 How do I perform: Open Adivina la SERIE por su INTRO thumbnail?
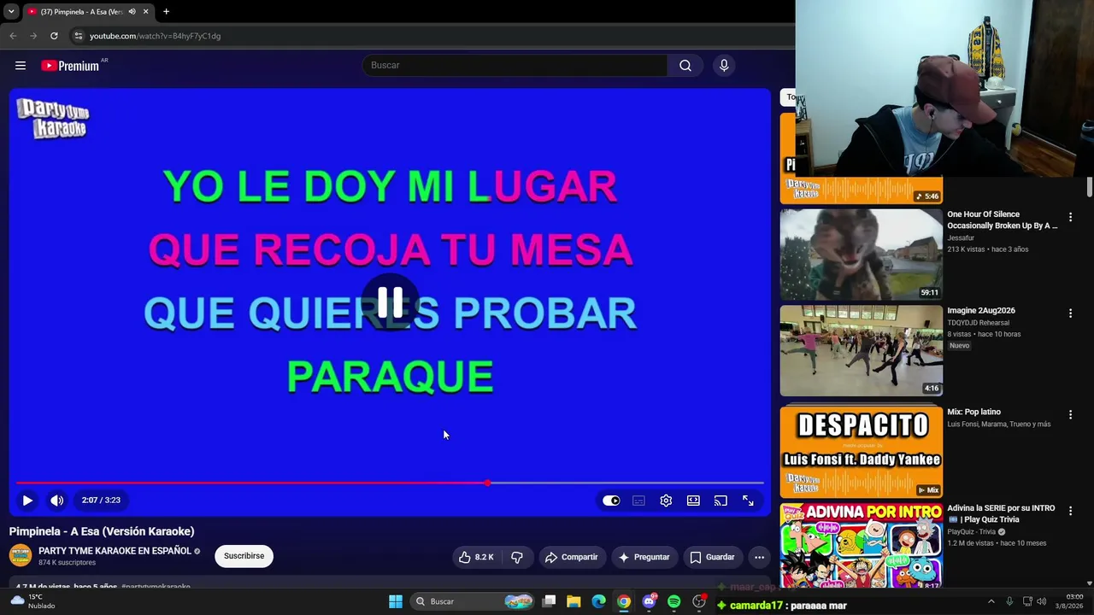click(x=861, y=545)
